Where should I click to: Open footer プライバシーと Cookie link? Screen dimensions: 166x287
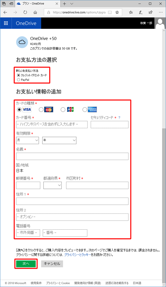pos(58,283)
